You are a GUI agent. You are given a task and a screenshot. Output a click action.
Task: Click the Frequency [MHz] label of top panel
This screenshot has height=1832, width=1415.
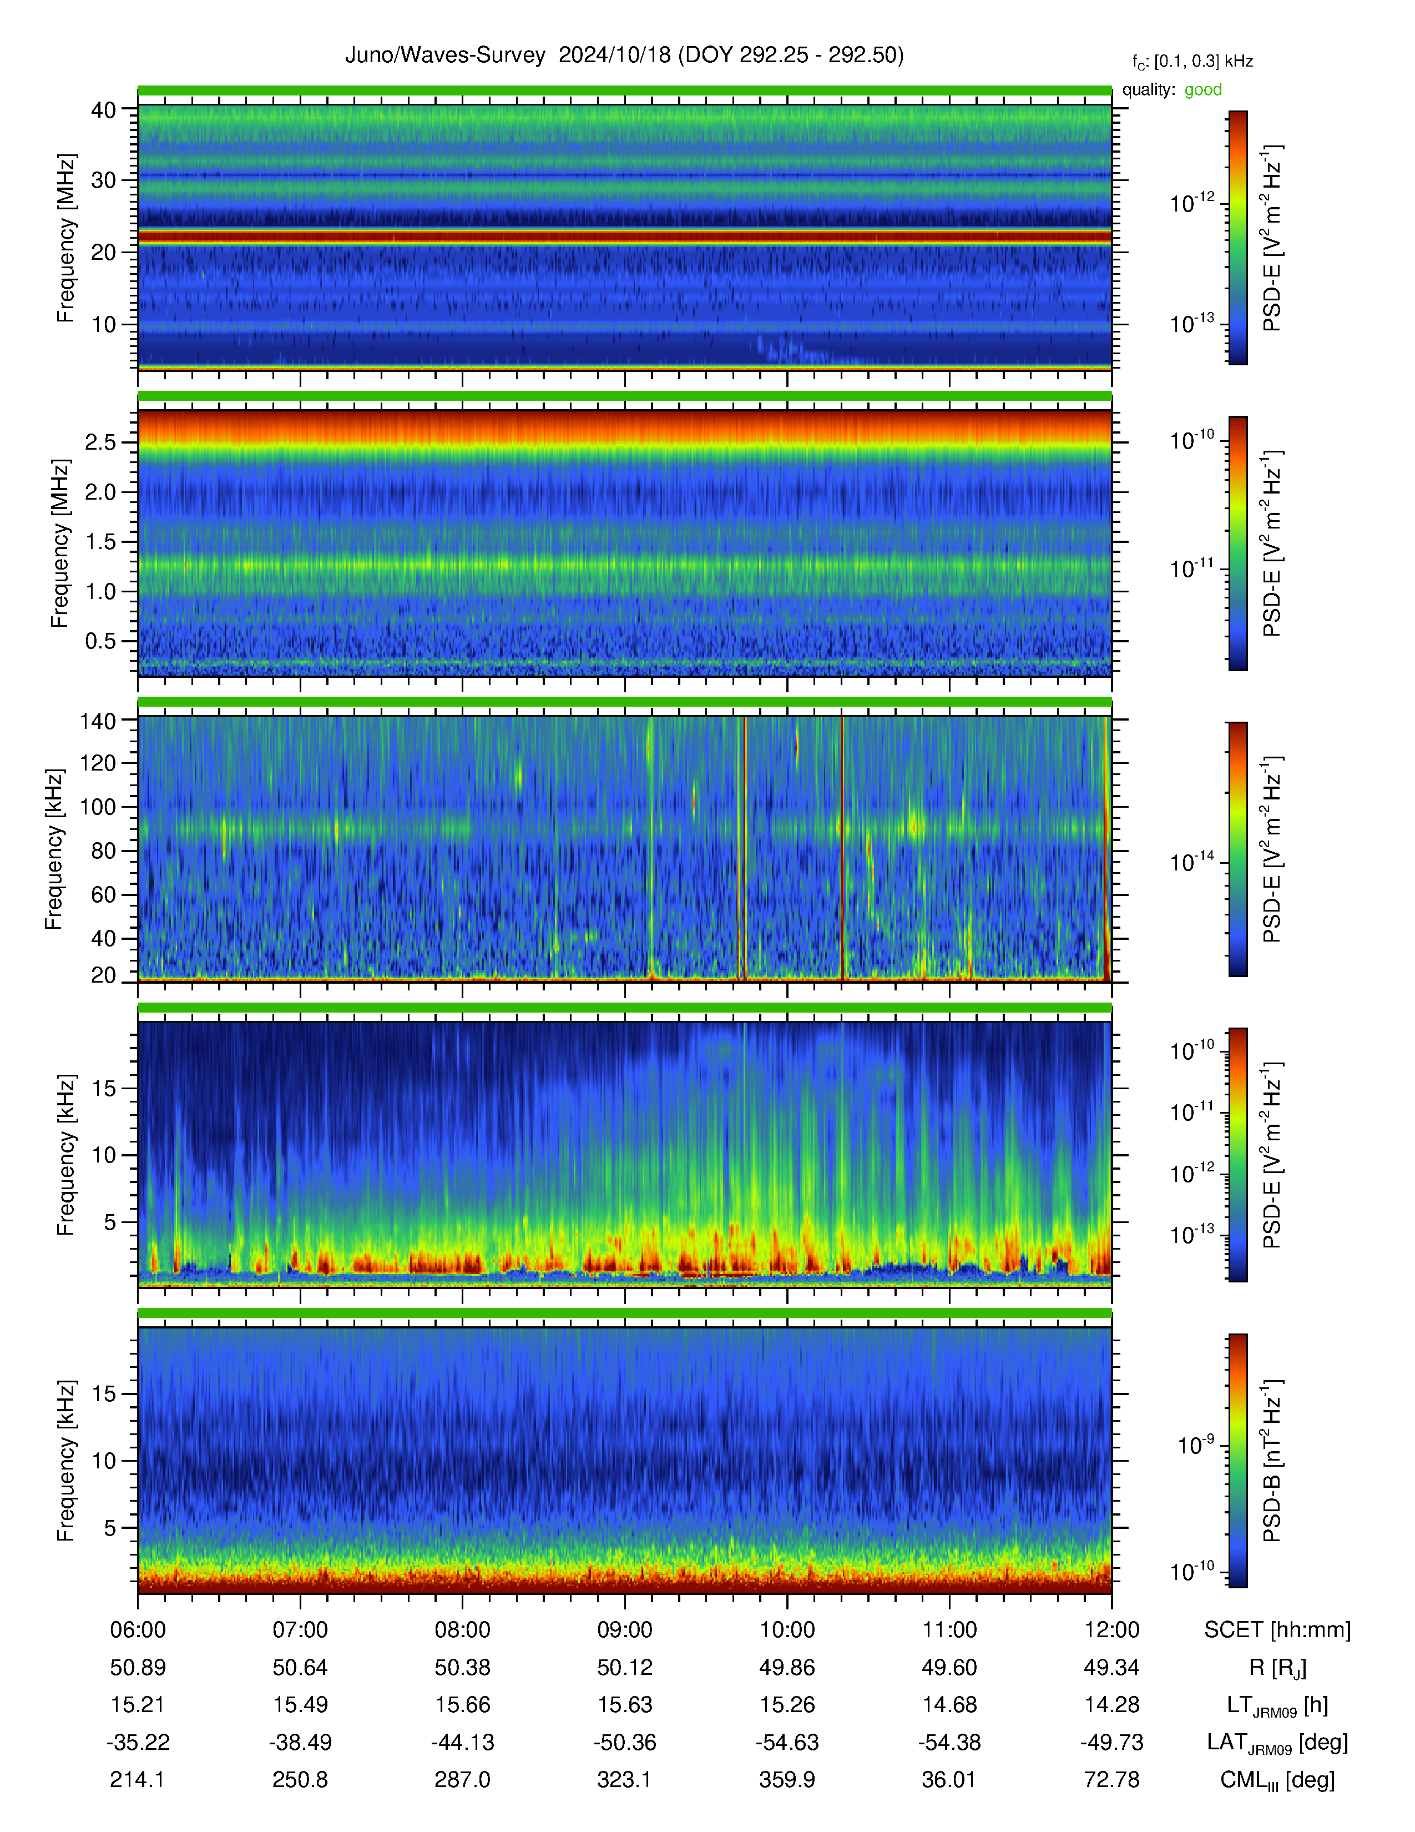click(66, 238)
